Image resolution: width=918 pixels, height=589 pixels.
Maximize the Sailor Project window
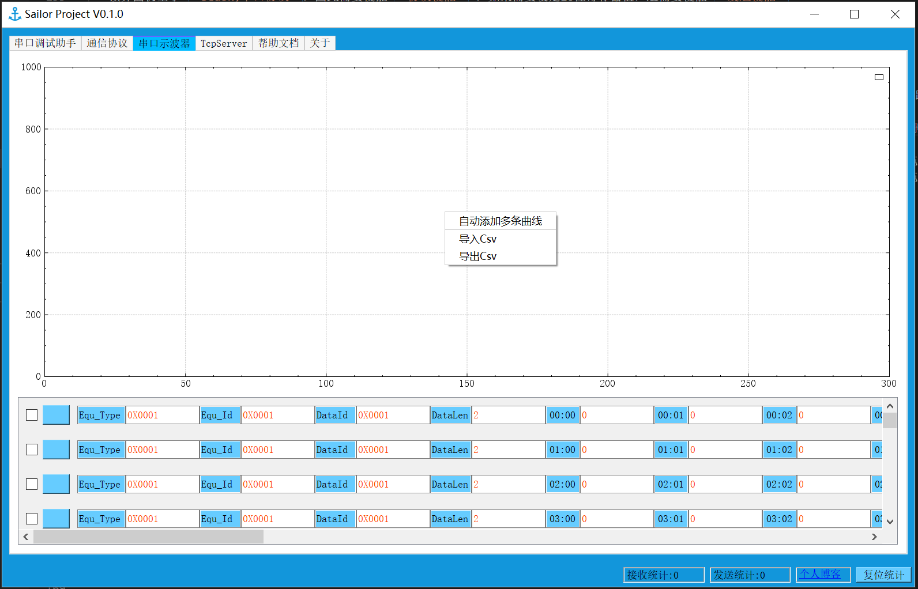854,14
